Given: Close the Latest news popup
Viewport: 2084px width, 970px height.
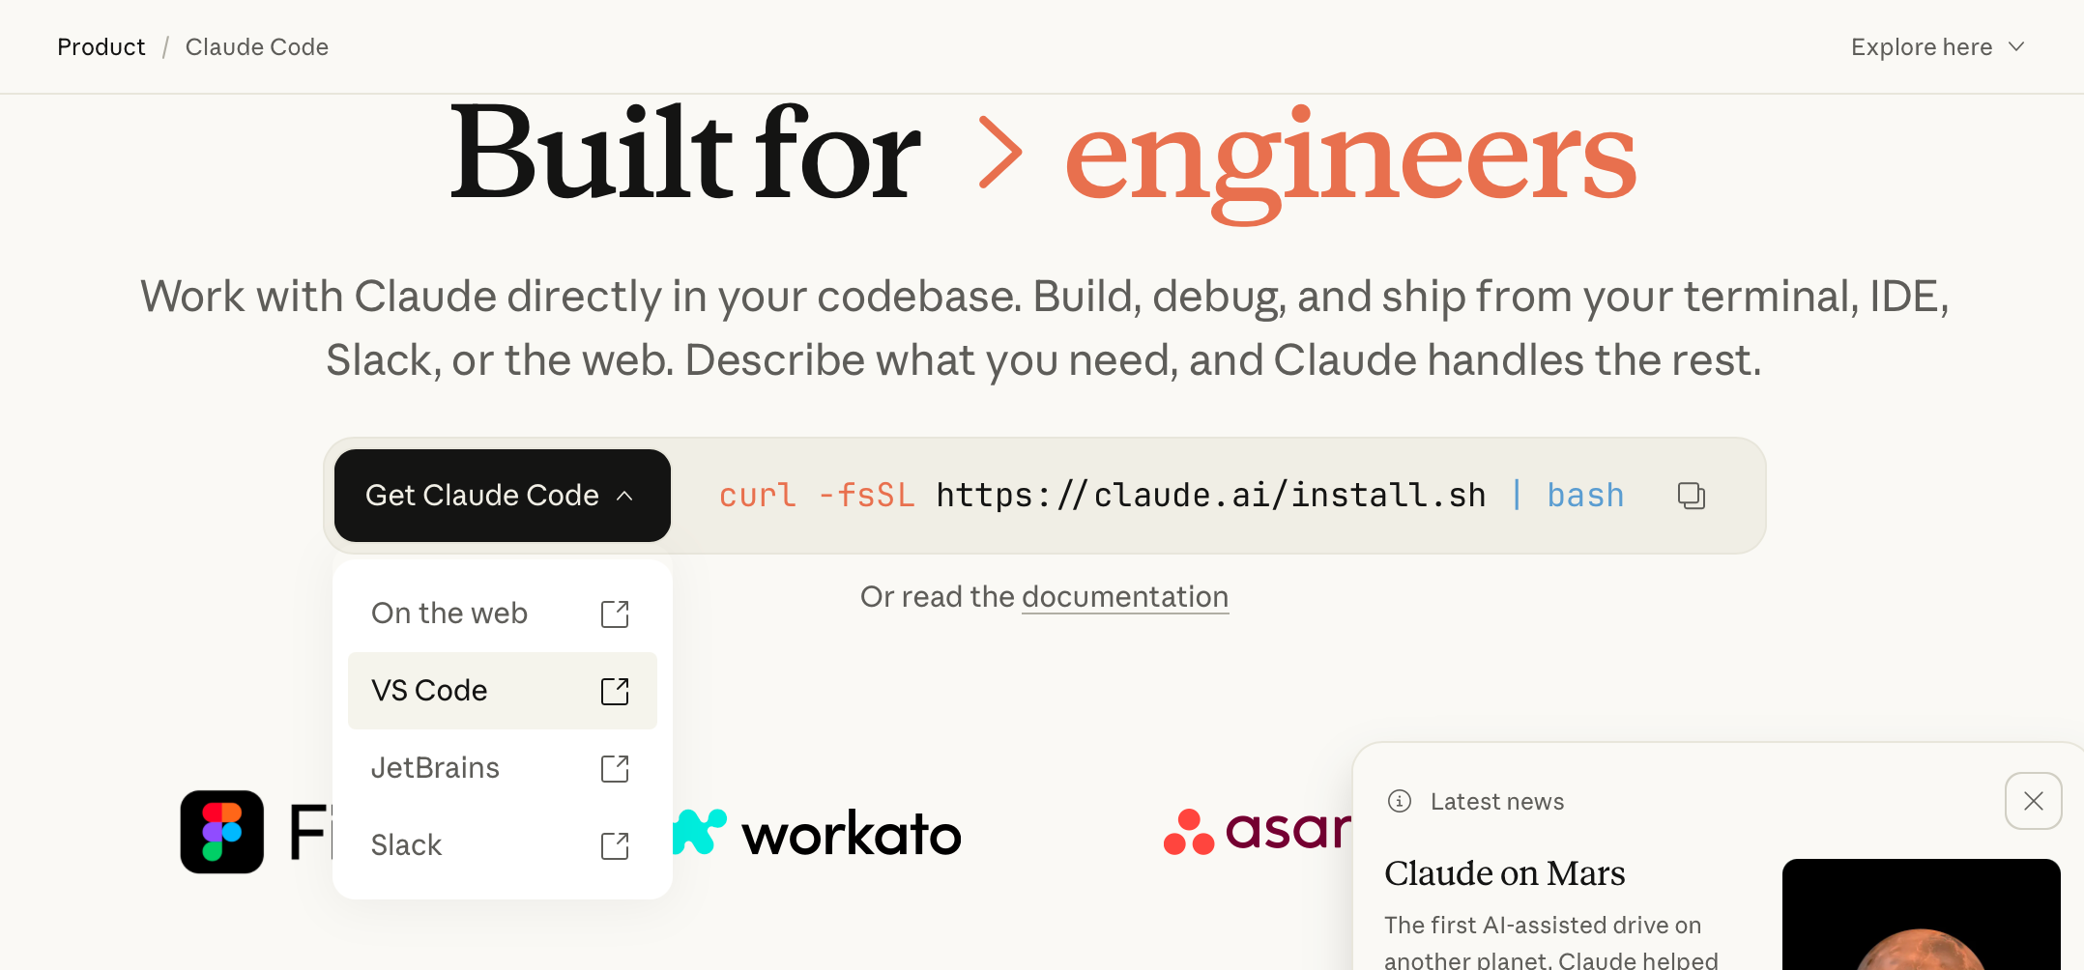Looking at the screenshot, I should [x=2033, y=801].
